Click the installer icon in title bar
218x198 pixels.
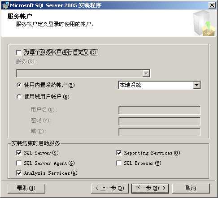click(x=5, y=5)
